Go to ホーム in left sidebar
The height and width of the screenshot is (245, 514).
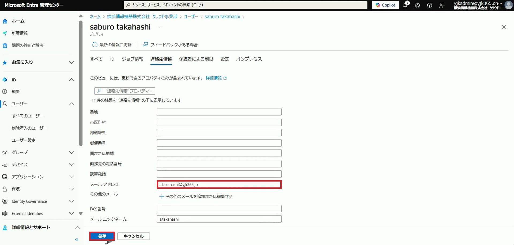18,21
